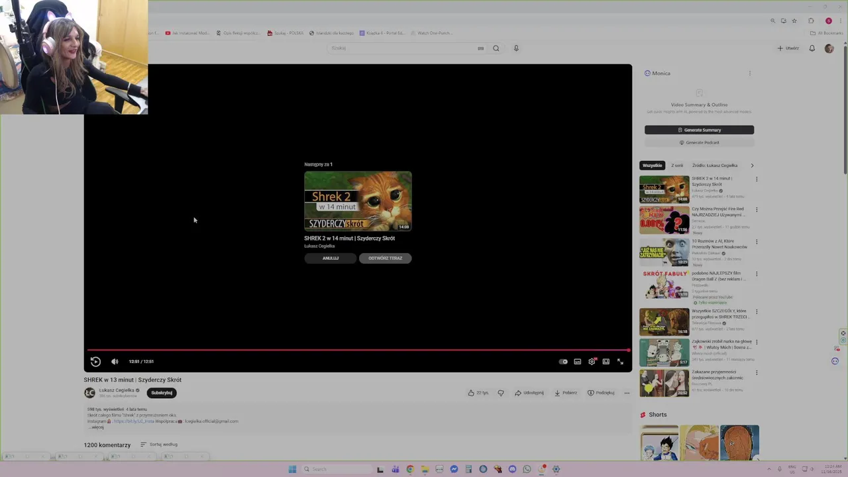Open Zakazane przyjemności video thumbnail
Screen dimensions: 848x477
coord(664,383)
